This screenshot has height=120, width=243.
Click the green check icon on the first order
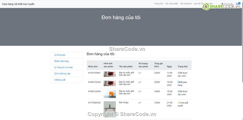179,73
